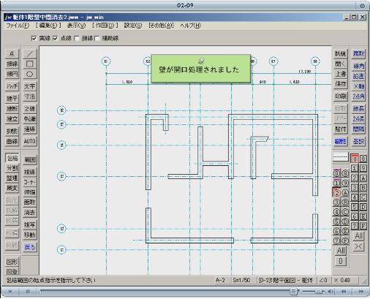Select the 複写 copy tool
Image resolution: width=370 pixels, height=299 pixels.
click(30, 224)
